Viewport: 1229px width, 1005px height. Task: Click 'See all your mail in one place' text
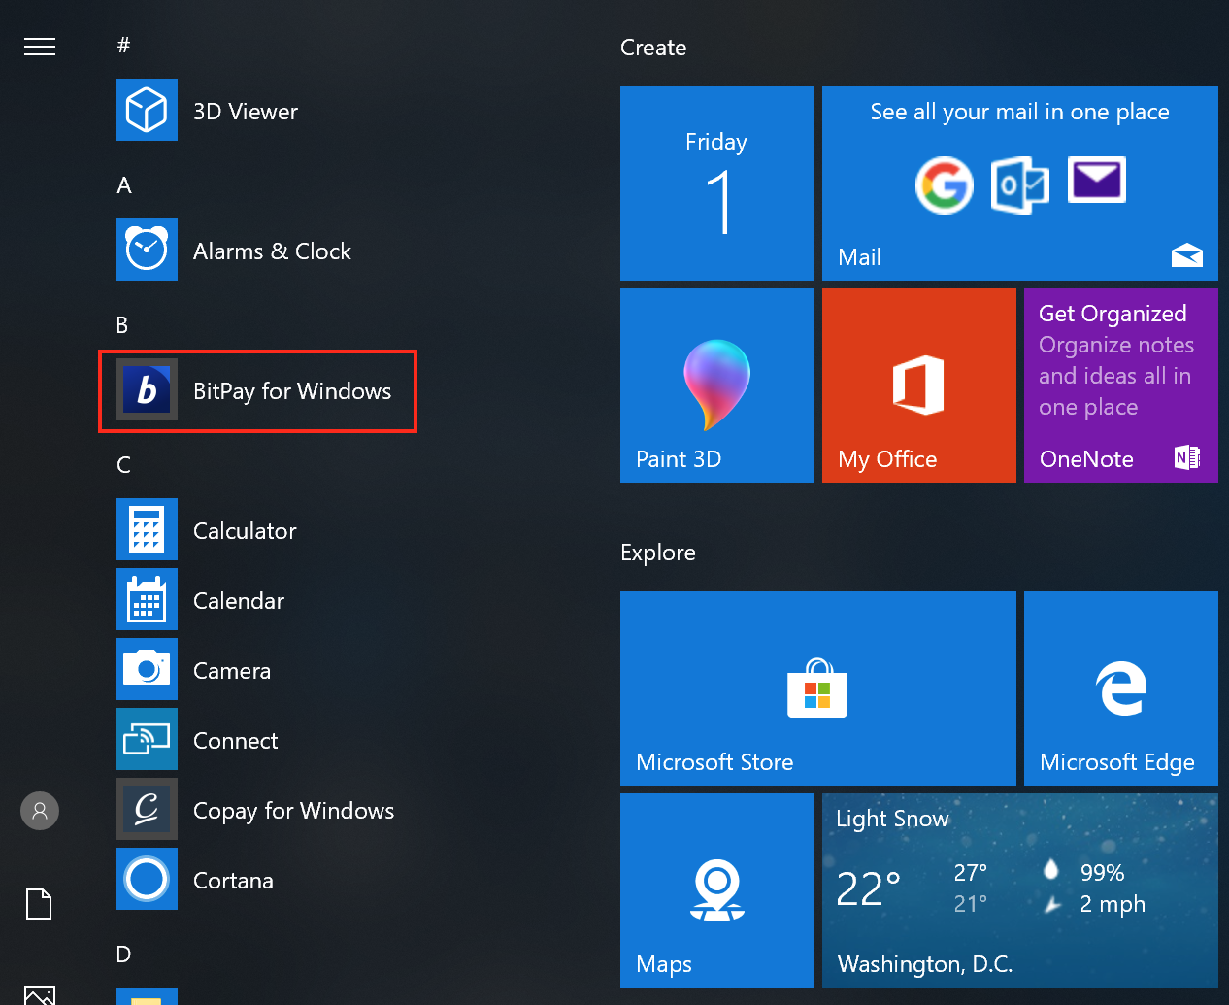[x=1020, y=113]
